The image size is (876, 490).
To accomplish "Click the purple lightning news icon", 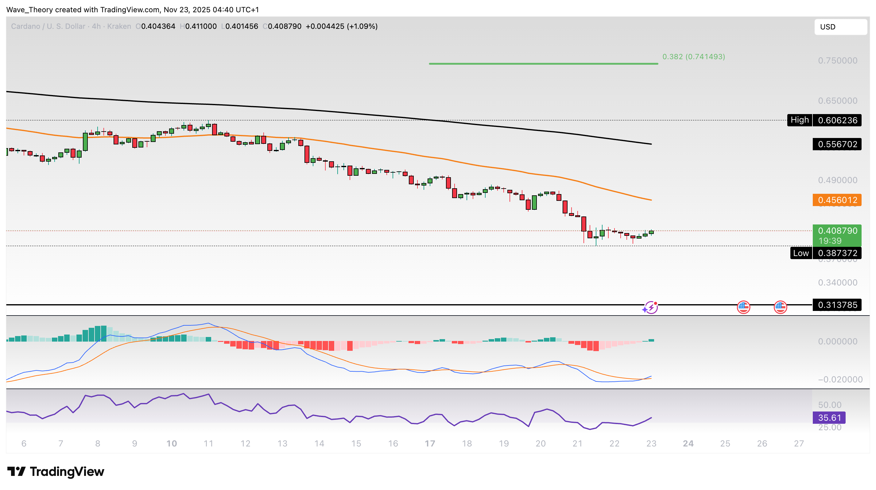I will 651,308.
